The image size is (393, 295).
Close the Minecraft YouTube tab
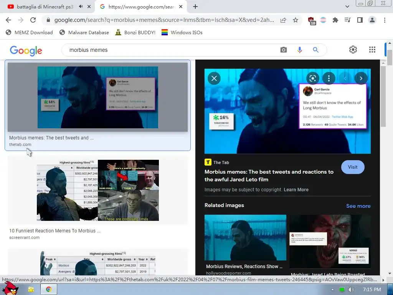click(89, 7)
